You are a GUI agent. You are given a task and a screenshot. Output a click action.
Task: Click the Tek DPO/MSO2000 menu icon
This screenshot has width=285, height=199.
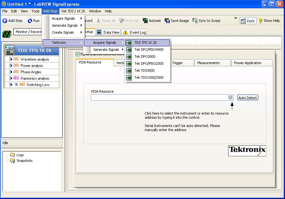[129, 64]
